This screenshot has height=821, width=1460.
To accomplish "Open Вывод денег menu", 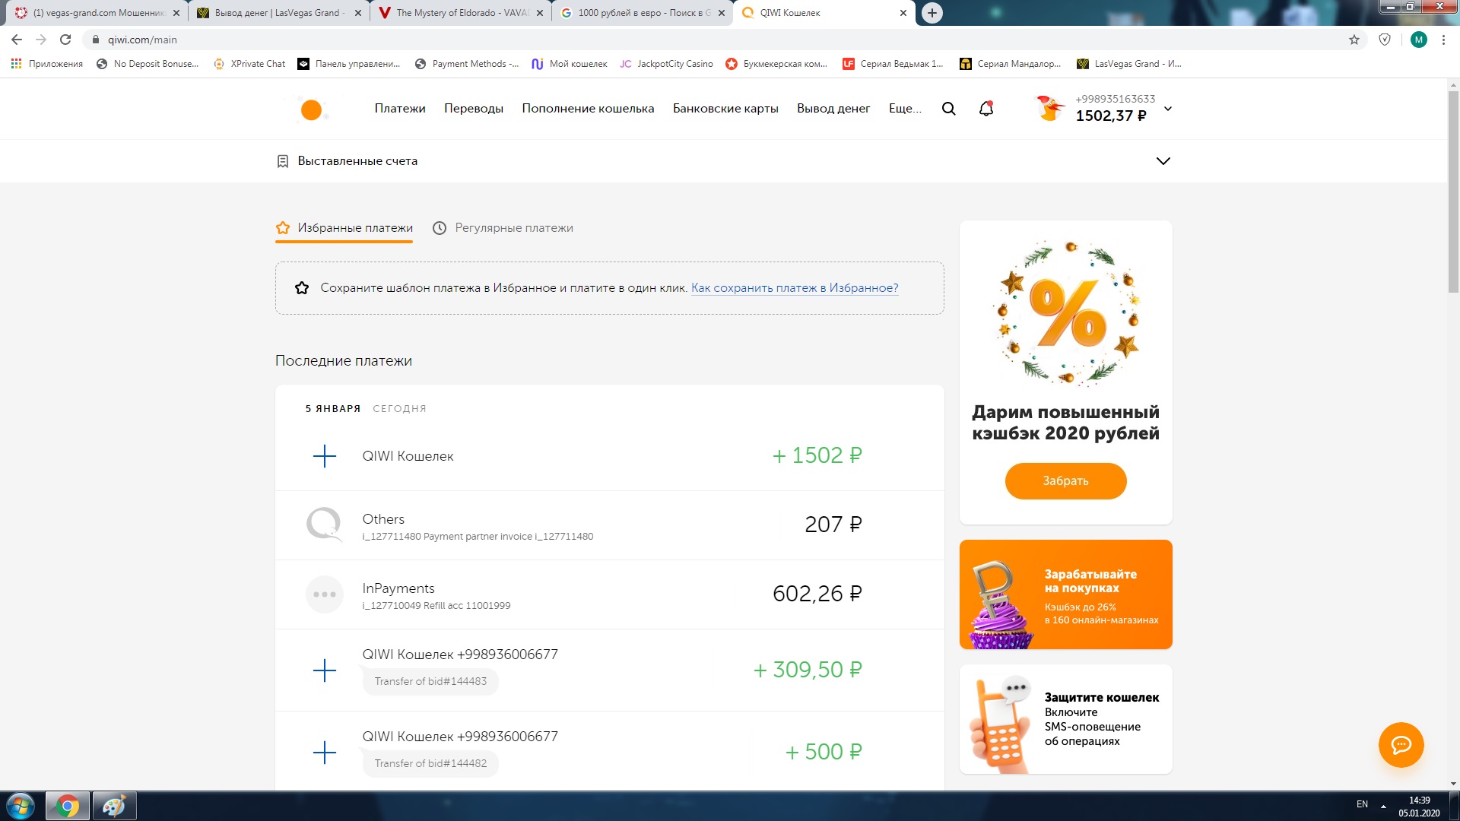I will click(833, 109).
